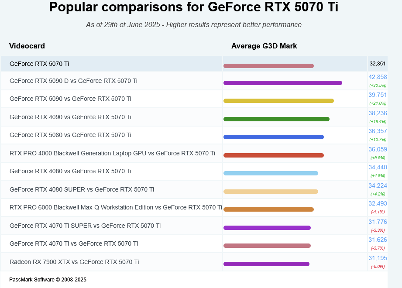Click the +21.0% difference label
This screenshot has width=402, height=288.
click(378, 103)
